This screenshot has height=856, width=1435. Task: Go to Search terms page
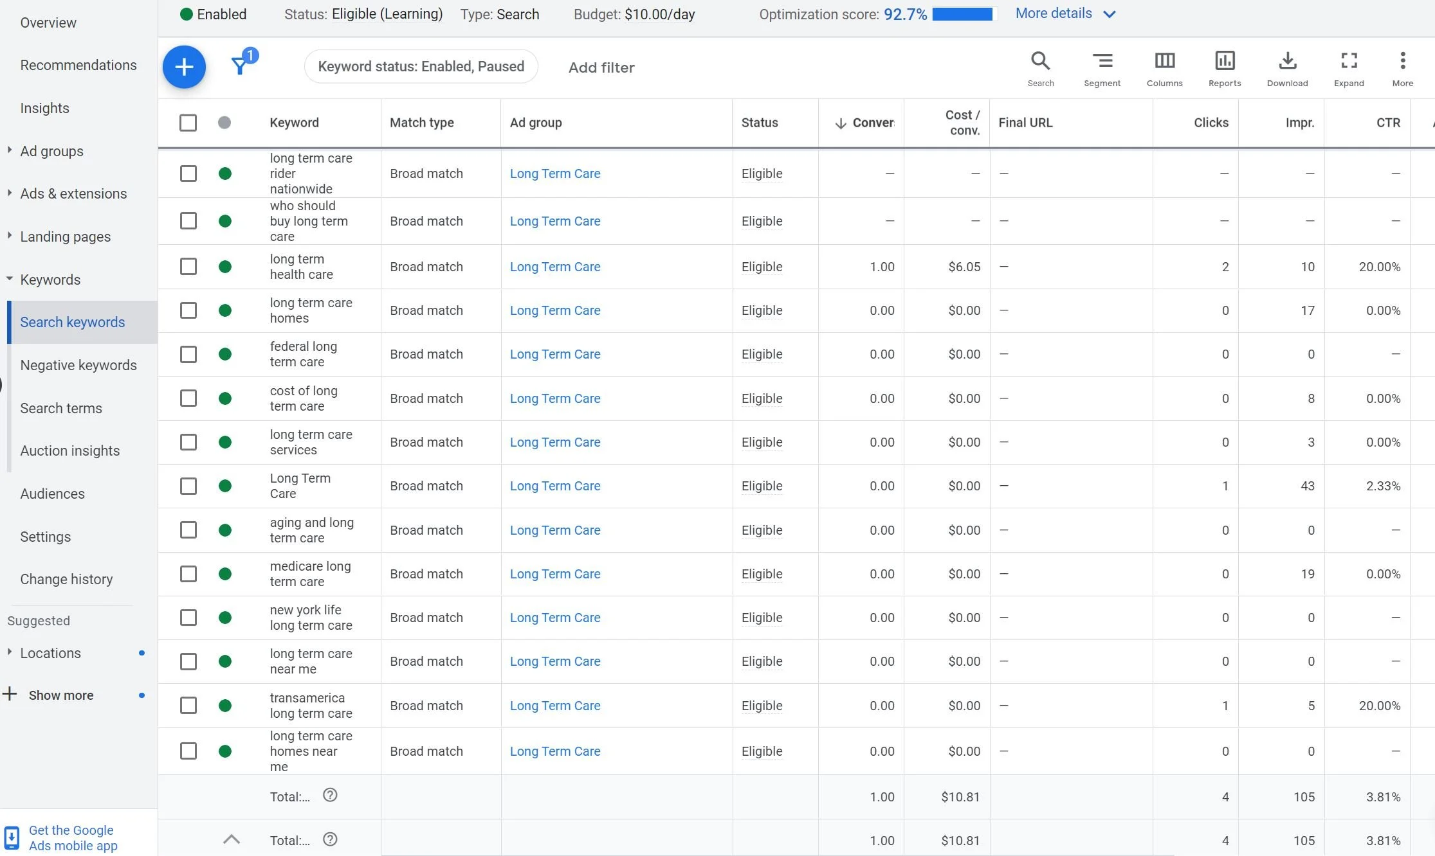pos(61,408)
